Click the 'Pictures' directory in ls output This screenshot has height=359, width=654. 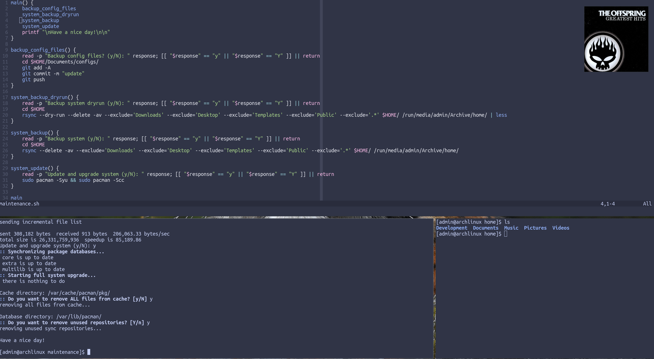coord(535,228)
